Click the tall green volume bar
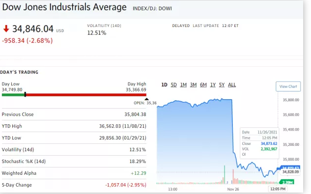The height and width of the screenshot is (194, 311). (225, 174)
